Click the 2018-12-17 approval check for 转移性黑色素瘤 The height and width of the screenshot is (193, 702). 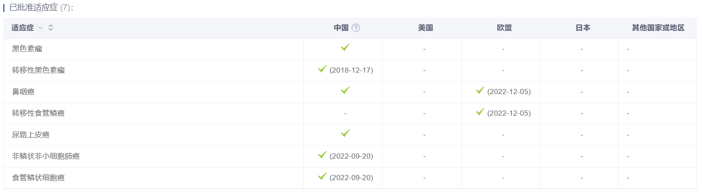pyautogui.click(x=322, y=69)
